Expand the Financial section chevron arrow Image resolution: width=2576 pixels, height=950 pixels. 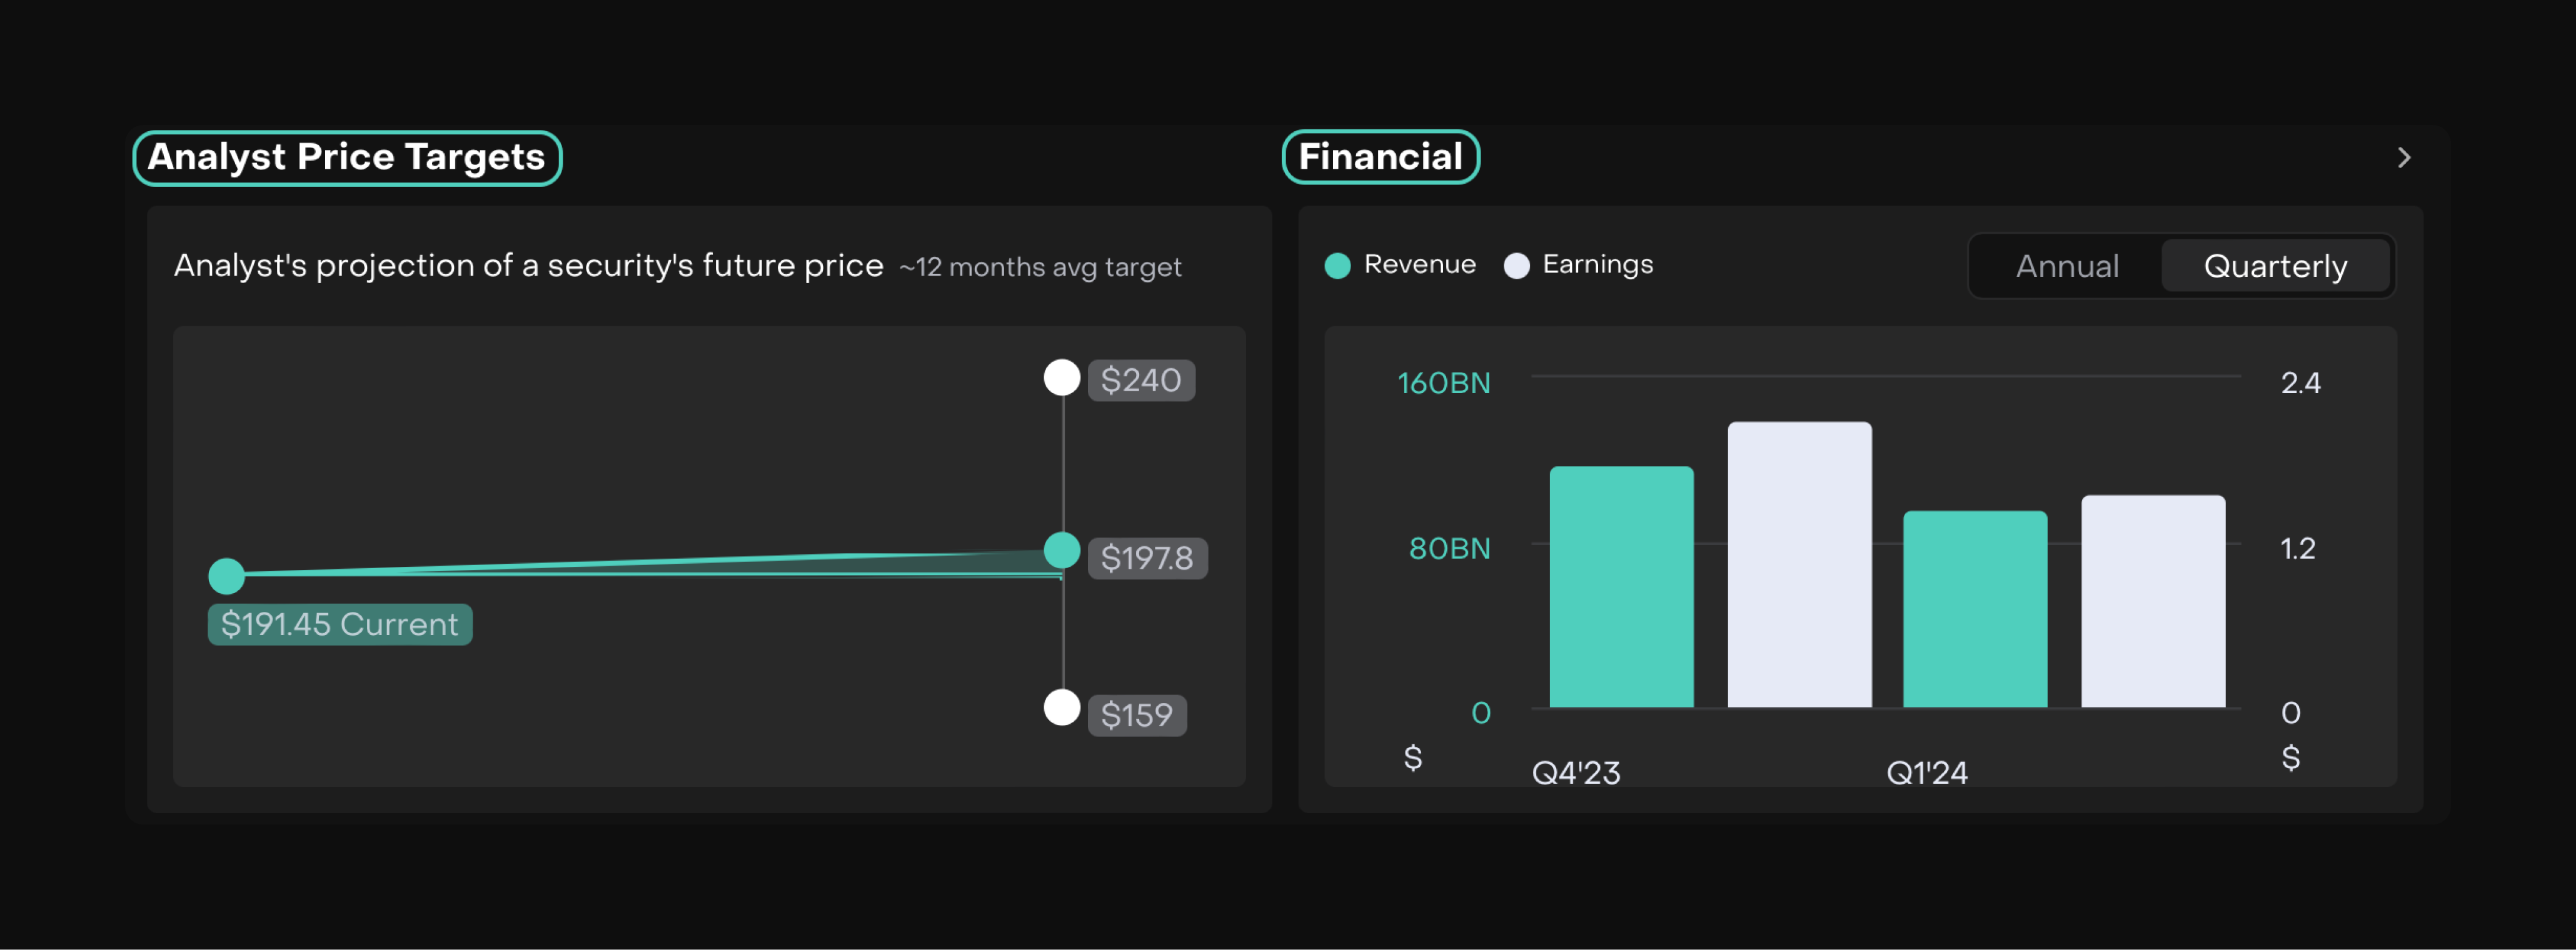click(2403, 158)
